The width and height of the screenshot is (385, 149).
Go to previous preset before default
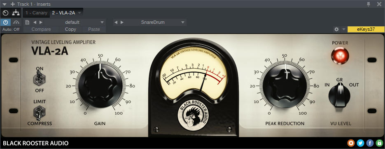point(35,22)
